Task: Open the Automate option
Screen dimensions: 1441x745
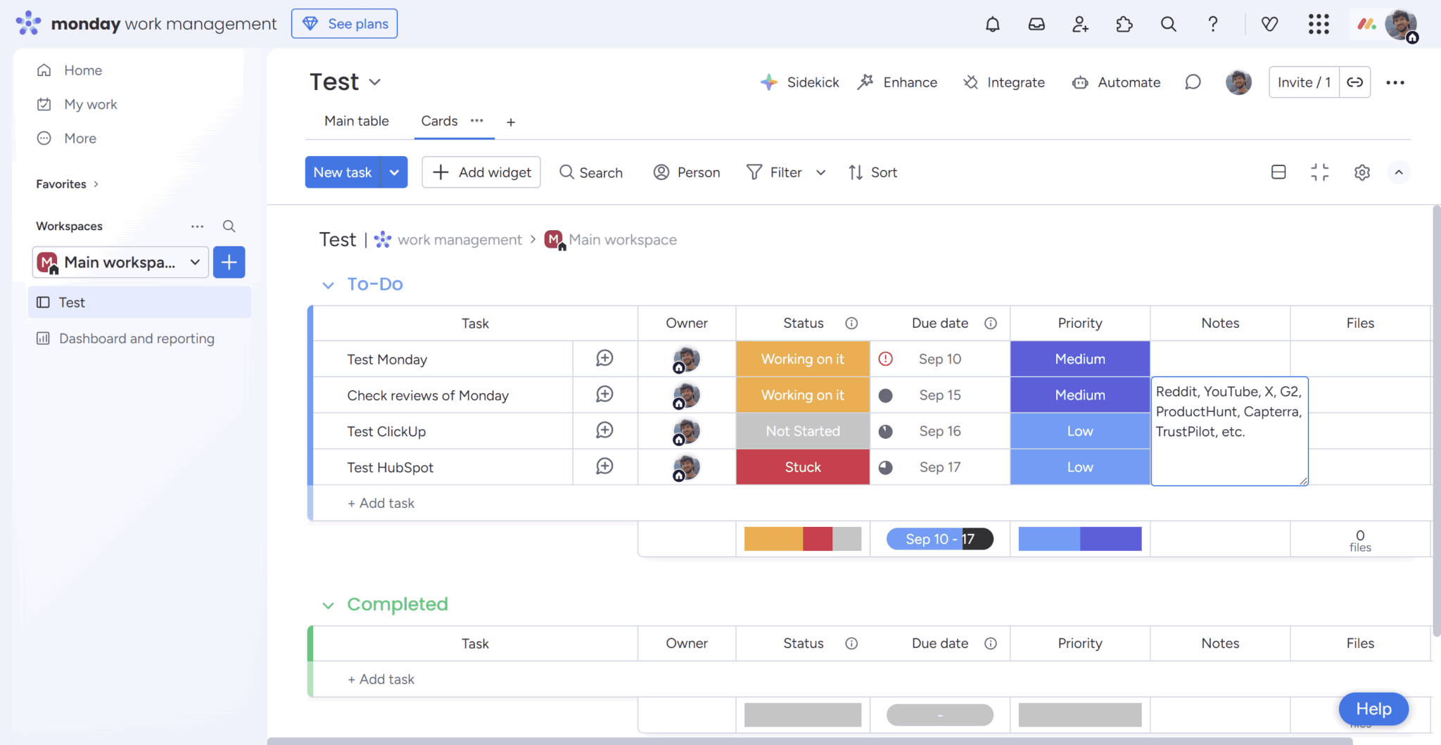Action: coord(1116,82)
